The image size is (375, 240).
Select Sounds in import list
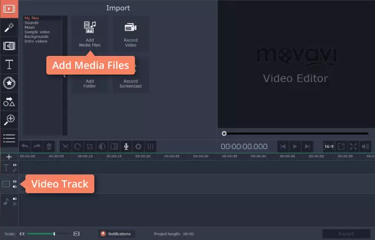[x=31, y=23]
